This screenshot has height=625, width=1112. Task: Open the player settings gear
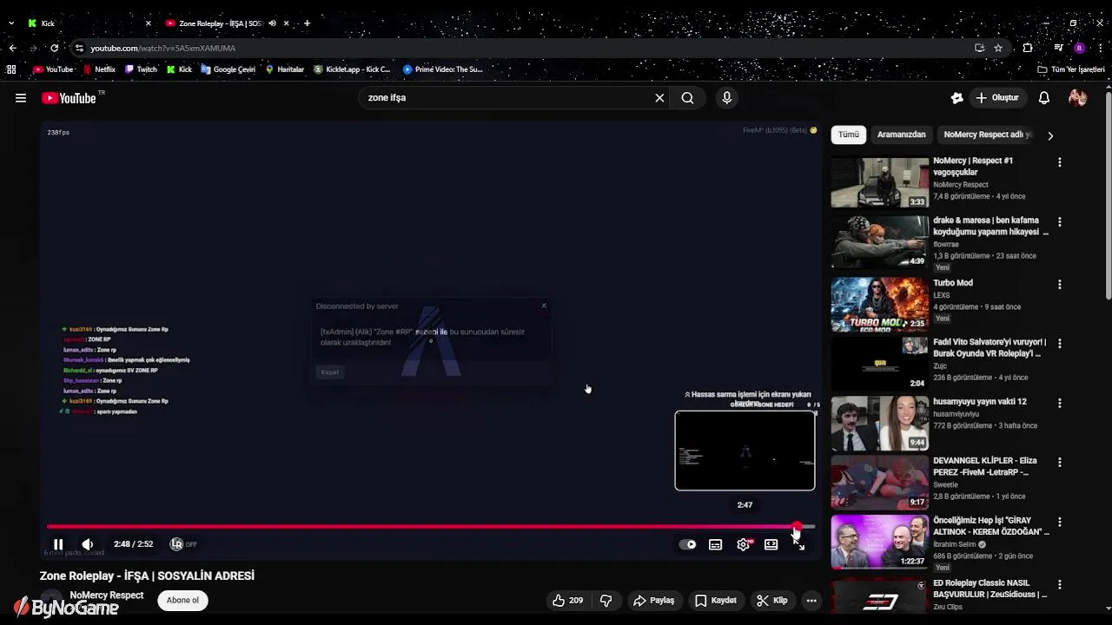point(743,544)
